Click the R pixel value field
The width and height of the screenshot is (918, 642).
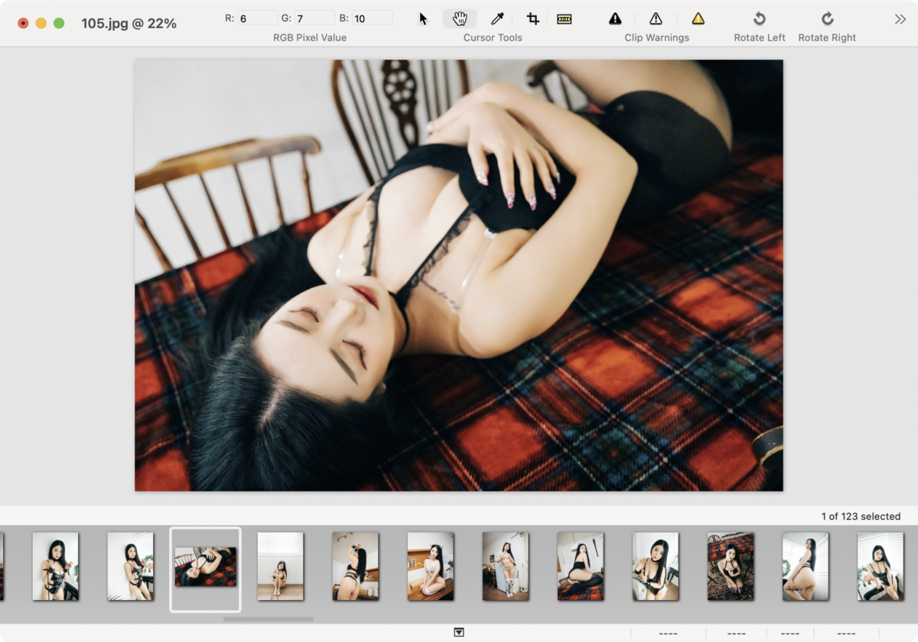coord(258,18)
